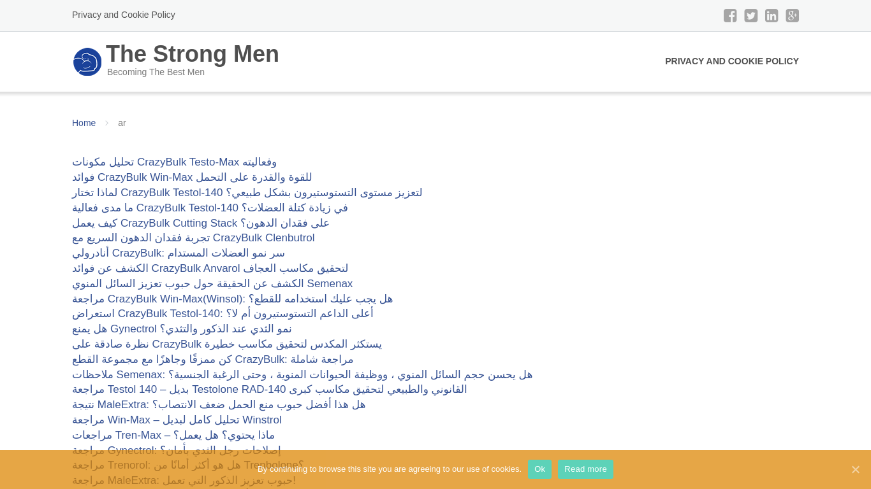Open CrazyBulk Cutting Stack article link
Screen dimensions: 871x489
point(201,223)
